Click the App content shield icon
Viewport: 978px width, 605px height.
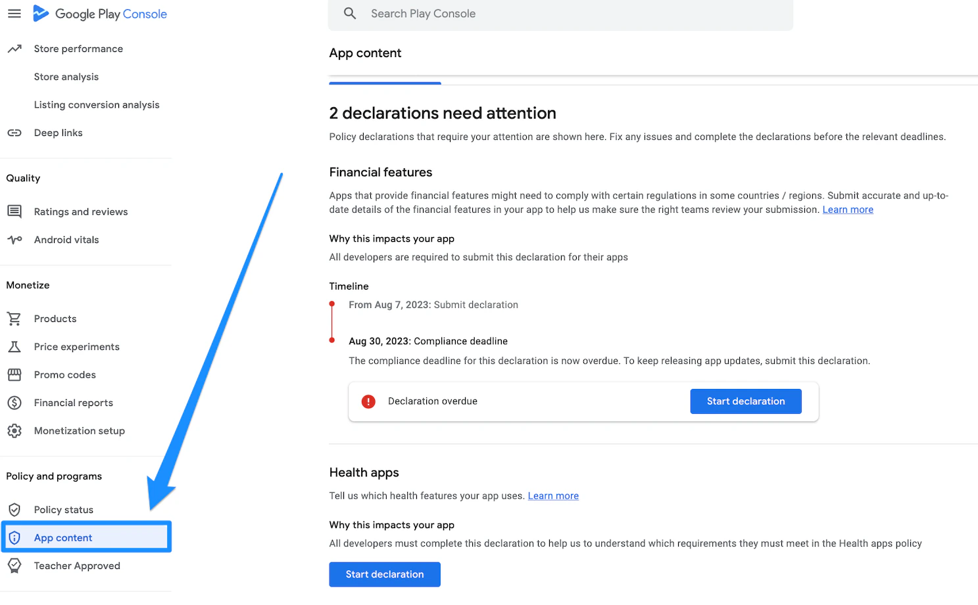(x=14, y=537)
